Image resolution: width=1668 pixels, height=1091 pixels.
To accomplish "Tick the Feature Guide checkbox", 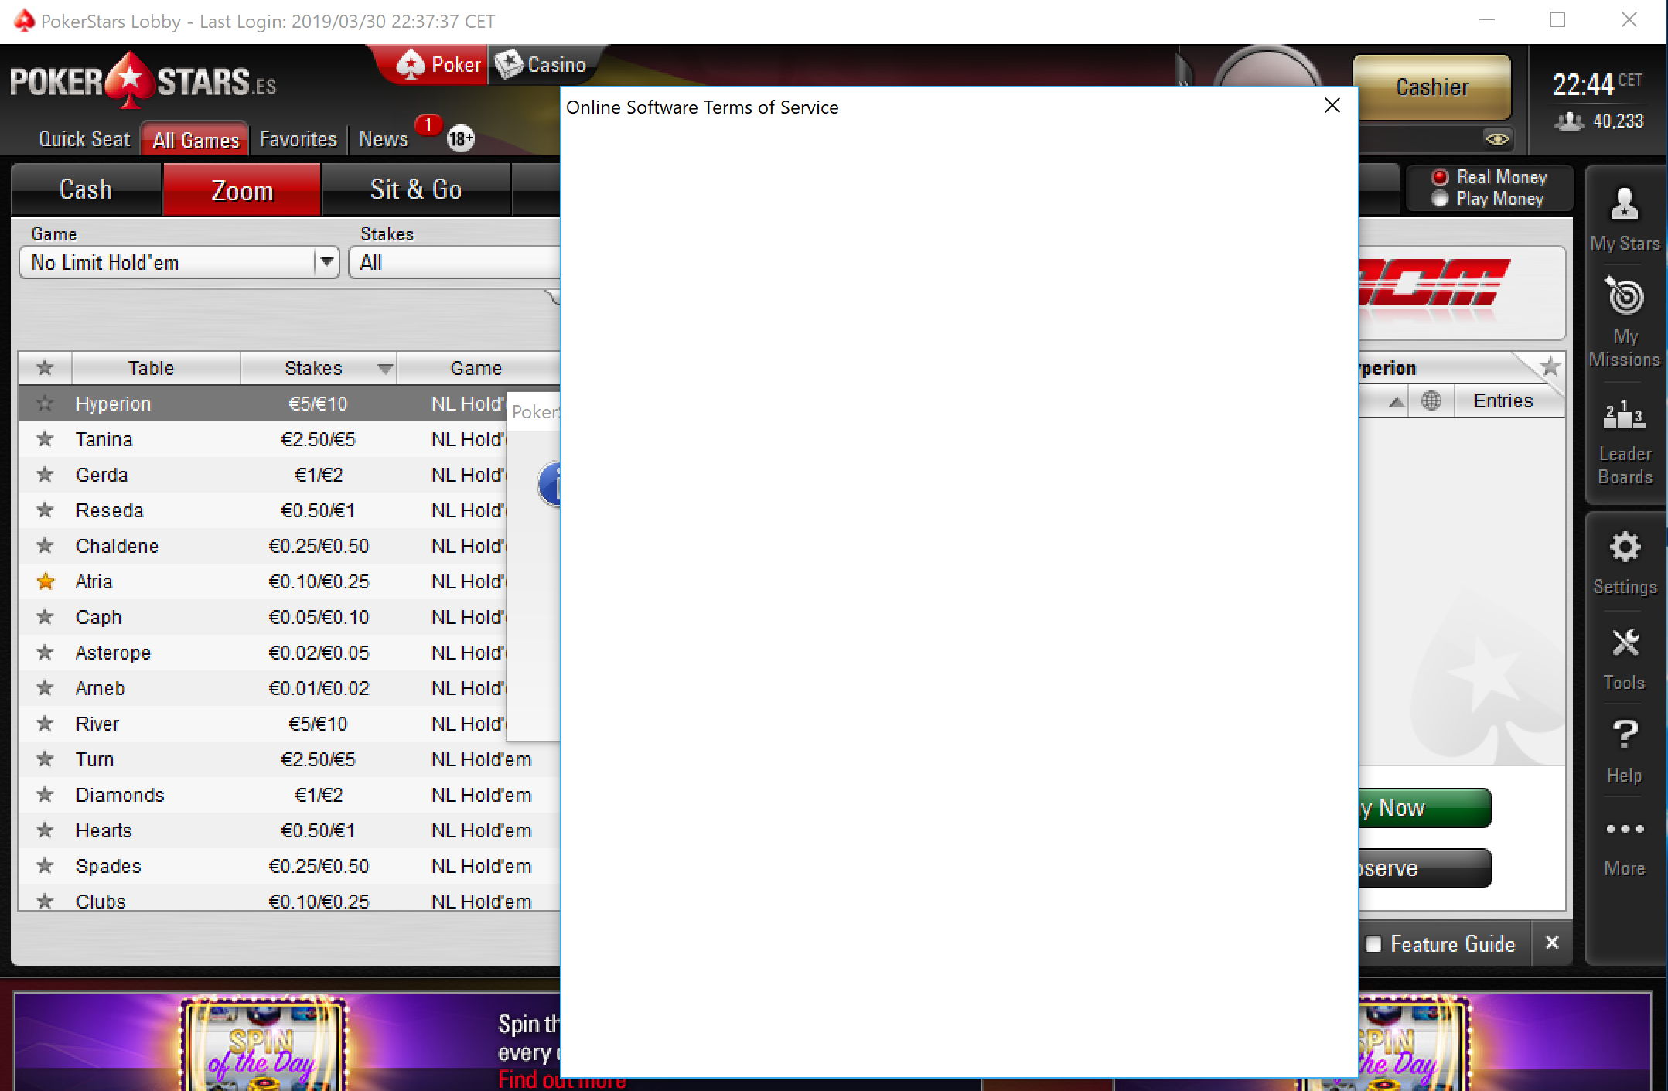I will (1373, 944).
